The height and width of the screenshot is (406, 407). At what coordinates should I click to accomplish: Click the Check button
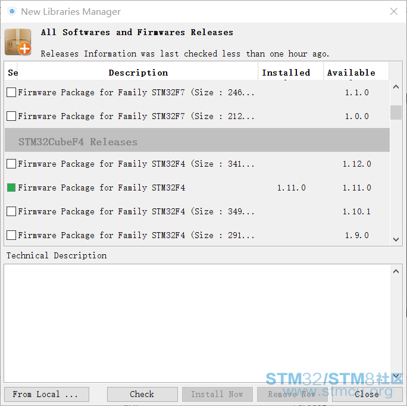pyautogui.click(x=142, y=394)
